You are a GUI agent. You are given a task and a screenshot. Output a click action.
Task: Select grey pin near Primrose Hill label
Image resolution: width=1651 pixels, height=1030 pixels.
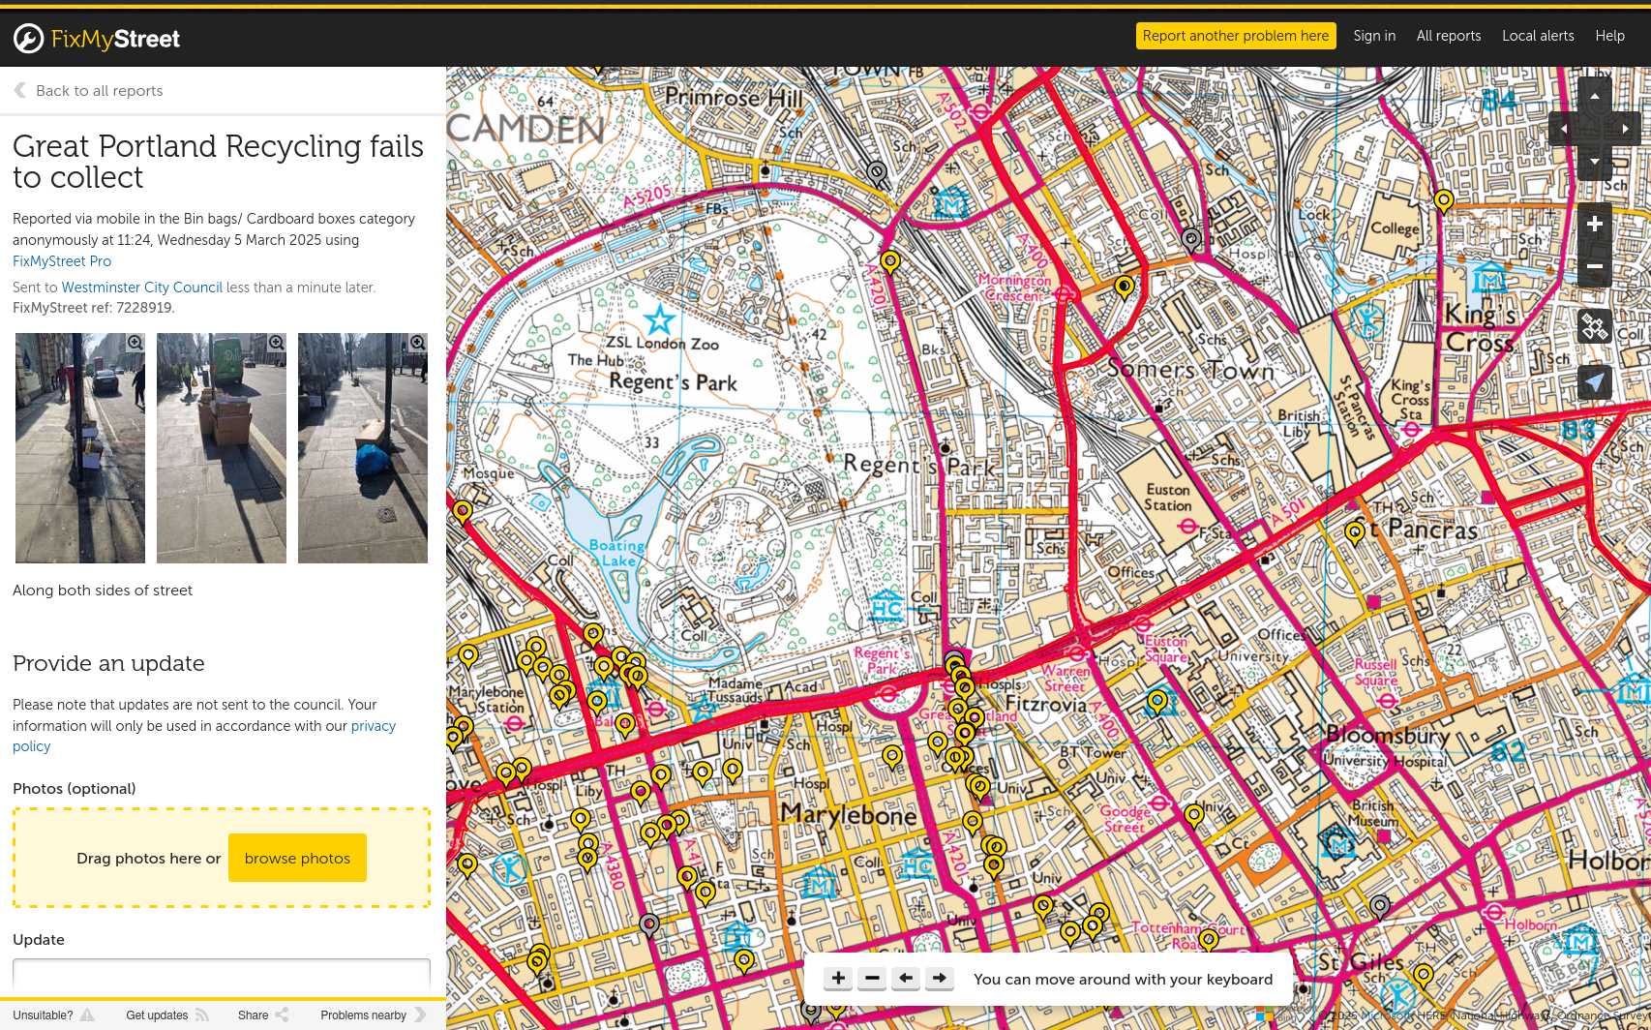tap(877, 174)
